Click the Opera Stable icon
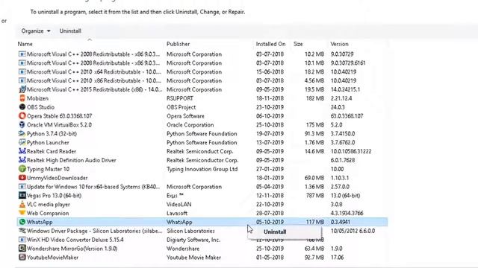 (22, 116)
